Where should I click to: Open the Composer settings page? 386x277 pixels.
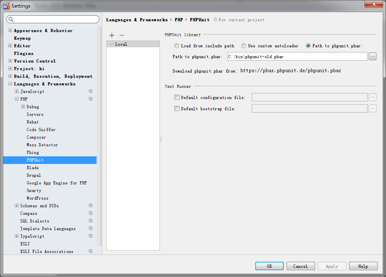(36, 137)
